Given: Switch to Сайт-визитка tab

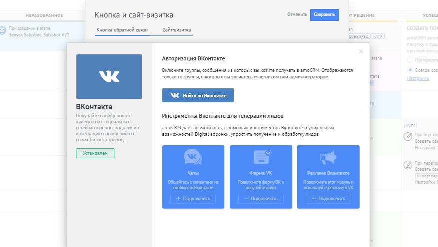Looking at the screenshot, I should pyautogui.click(x=176, y=30).
